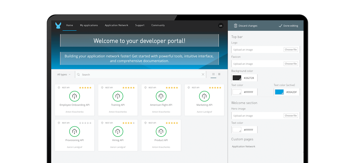Screen dimensions: 352x163
Task: Open the All types filter dropdown
Action: tap(64, 74)
